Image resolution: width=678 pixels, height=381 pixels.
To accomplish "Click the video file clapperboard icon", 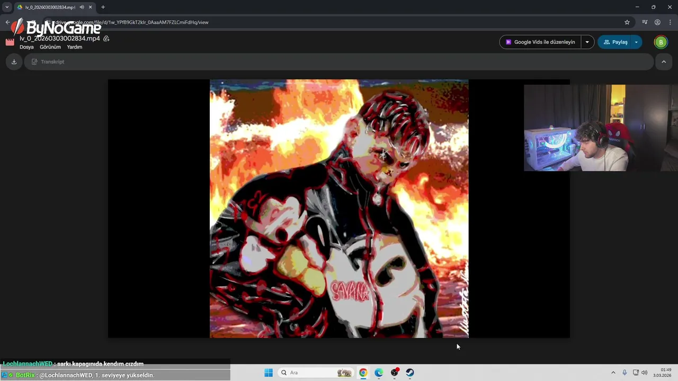I will [10, 42].
